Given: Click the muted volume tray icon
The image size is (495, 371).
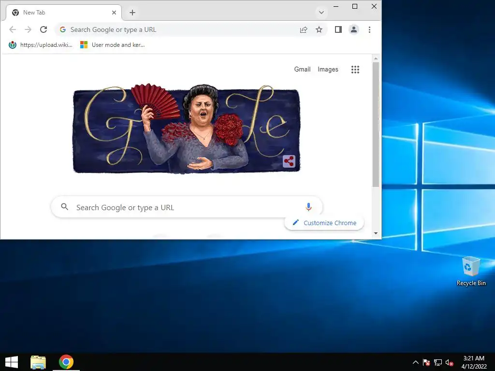Looking at the screenshot, I should [449, 362].
